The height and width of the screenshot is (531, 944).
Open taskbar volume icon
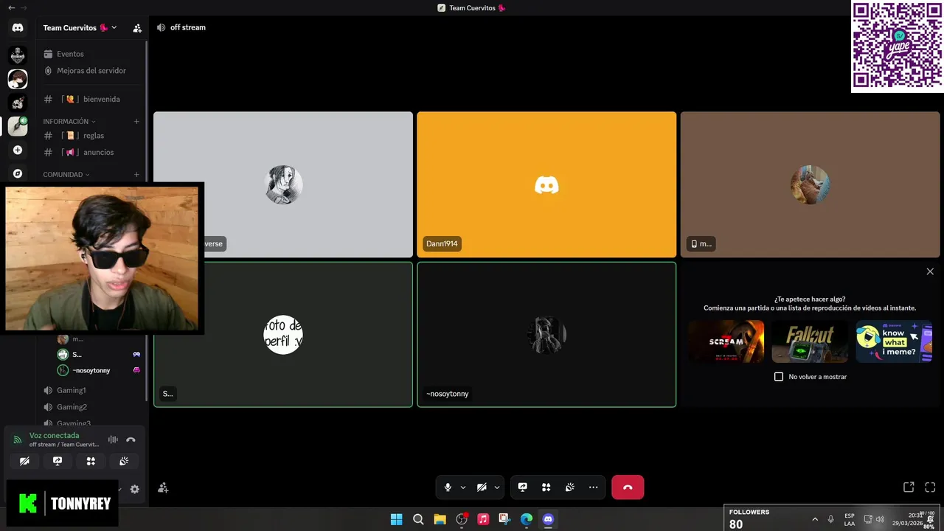(880, 519)
